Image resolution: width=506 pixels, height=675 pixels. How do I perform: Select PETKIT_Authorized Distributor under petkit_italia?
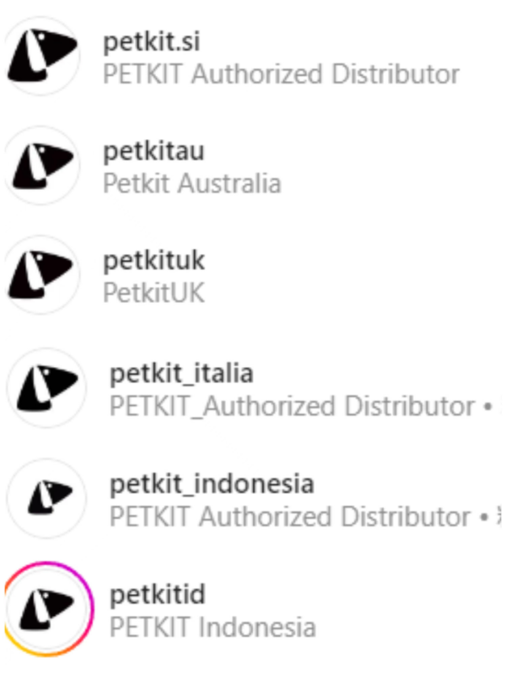(292, 407)
